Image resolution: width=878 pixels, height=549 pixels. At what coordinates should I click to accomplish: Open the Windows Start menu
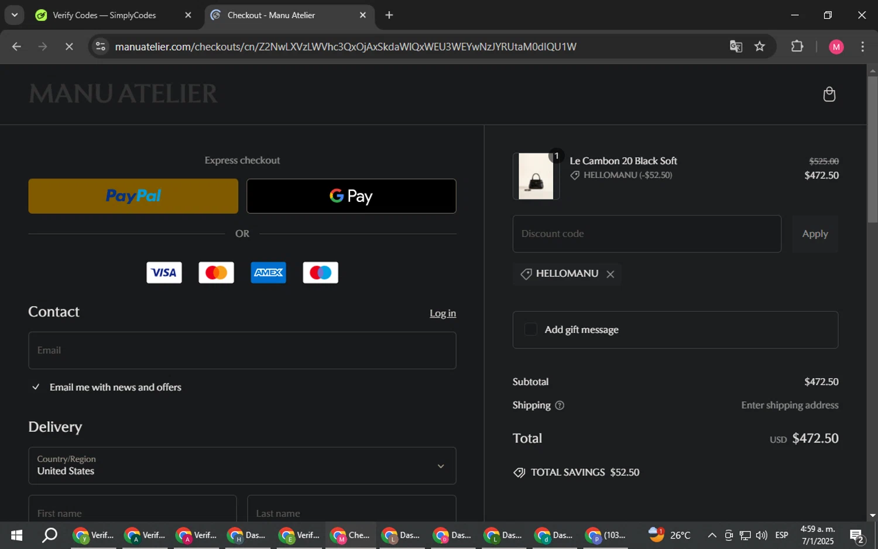(x=16, y=535)
